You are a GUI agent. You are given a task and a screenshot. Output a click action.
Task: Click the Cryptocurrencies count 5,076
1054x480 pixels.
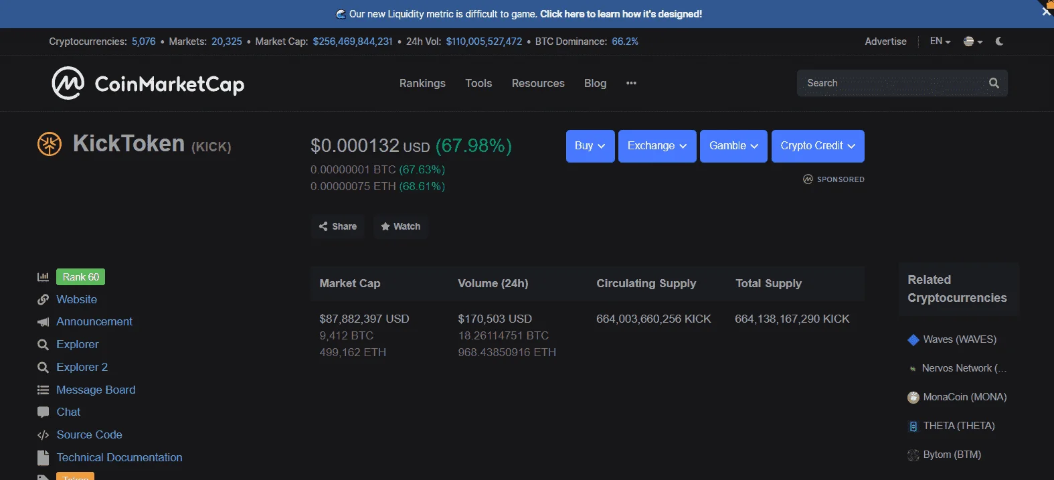(144, 42)
